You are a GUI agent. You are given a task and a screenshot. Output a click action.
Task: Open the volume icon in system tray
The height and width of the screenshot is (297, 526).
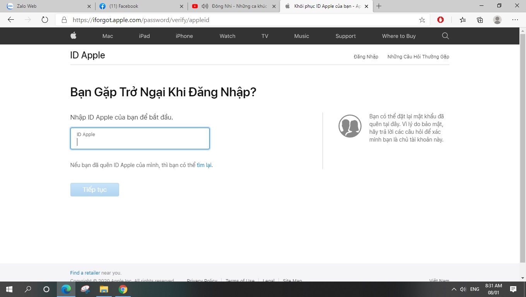(463, 289)
